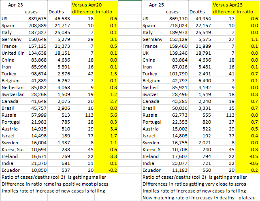Click the yellow 'Versus Apr20' header cell
This screenshot has width=260, height=201.
click(x=94, y=5)
